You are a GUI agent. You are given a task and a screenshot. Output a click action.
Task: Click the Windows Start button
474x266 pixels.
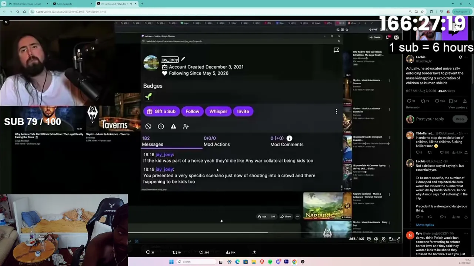pyautogui.click(x=171, y=262)
